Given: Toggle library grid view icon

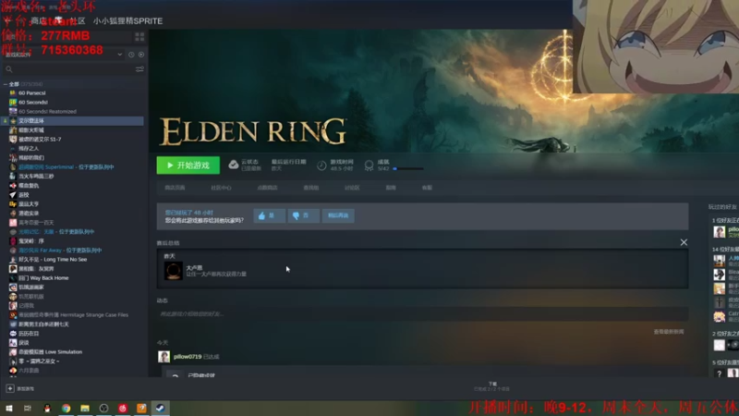Looking at the screenshot, I should click(139, 36).
